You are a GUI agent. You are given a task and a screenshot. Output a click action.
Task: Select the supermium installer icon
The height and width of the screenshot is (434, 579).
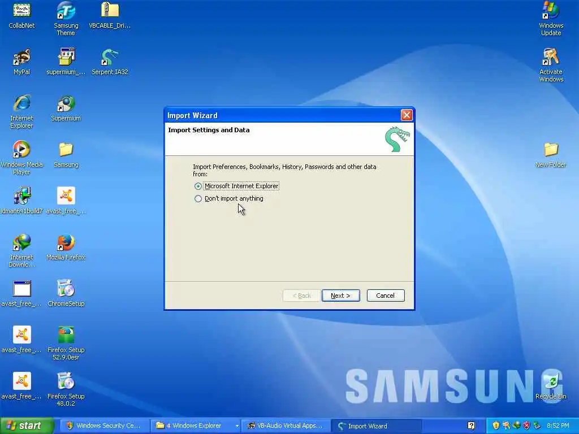tap(66, 62)
